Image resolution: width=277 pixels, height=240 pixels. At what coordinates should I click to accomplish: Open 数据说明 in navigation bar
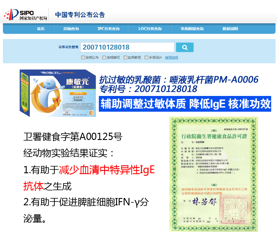coord(230,29)
